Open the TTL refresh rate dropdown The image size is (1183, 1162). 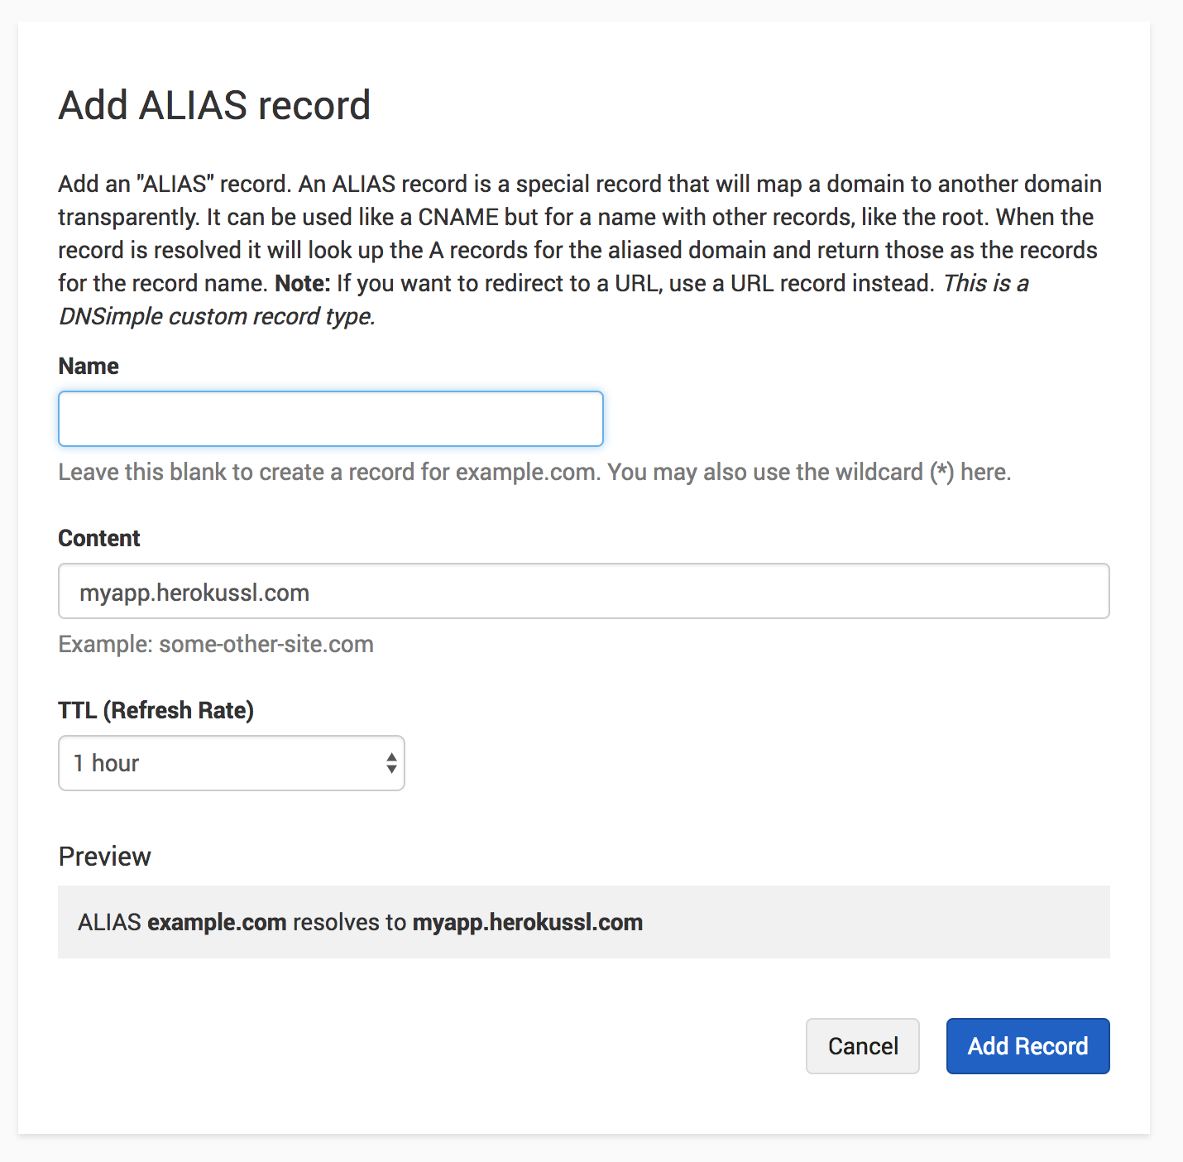pos(231,763)
